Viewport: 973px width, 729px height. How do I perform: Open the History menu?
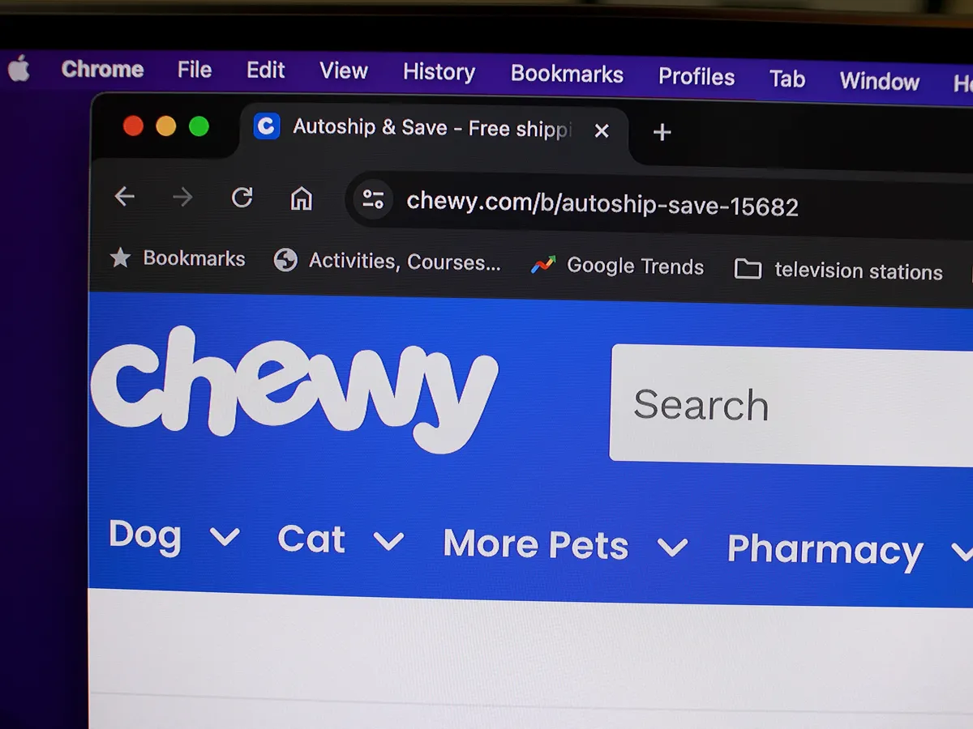[x=439, y=72]
